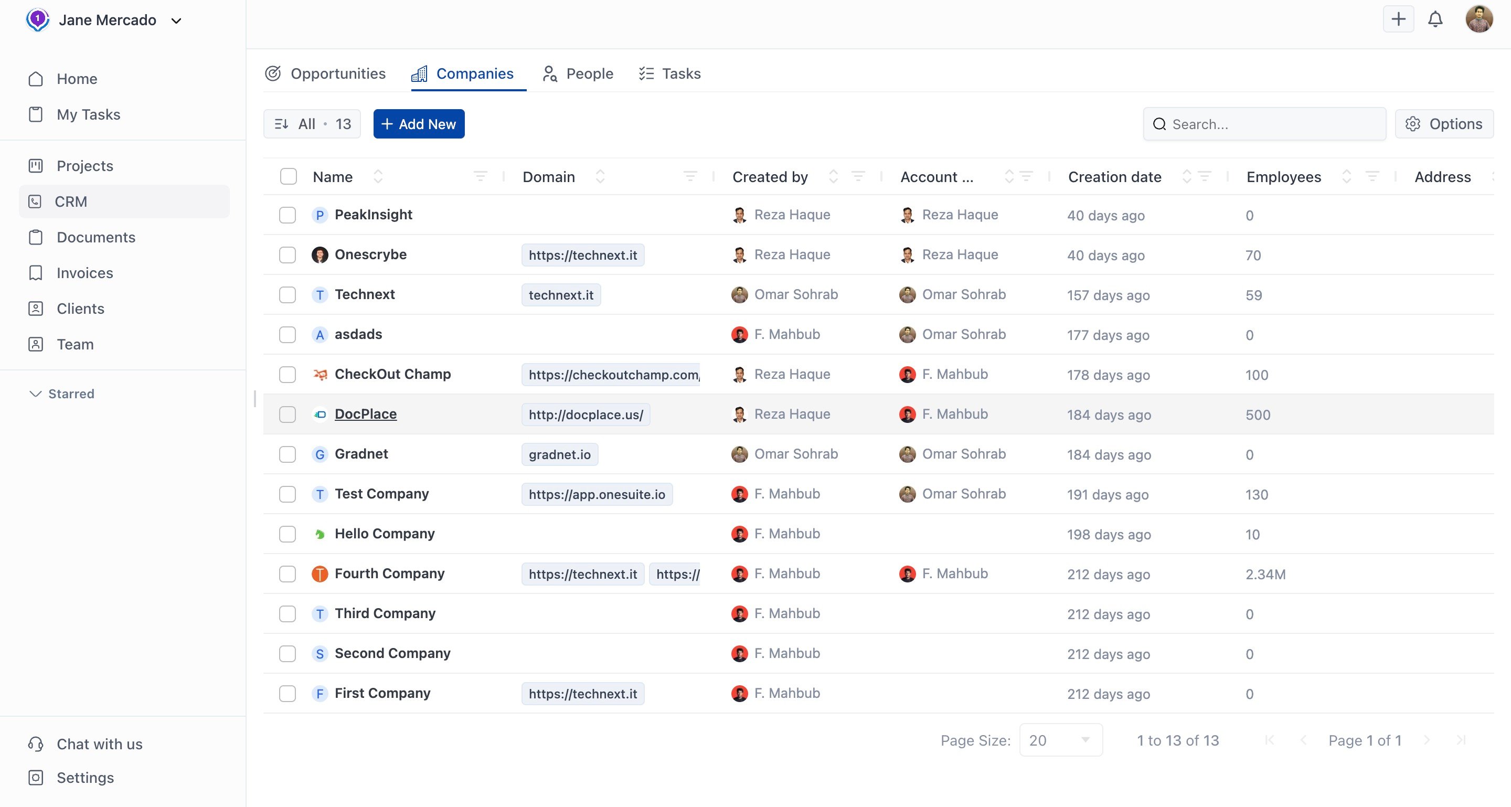Viewport: 1511px width, 807px height.
Task: Click the Creation date filter icon
Action: tap(1204, 176)
